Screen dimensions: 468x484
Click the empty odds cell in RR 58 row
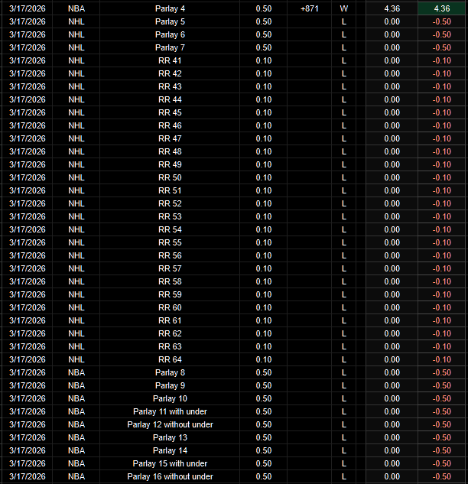[310, 281]
